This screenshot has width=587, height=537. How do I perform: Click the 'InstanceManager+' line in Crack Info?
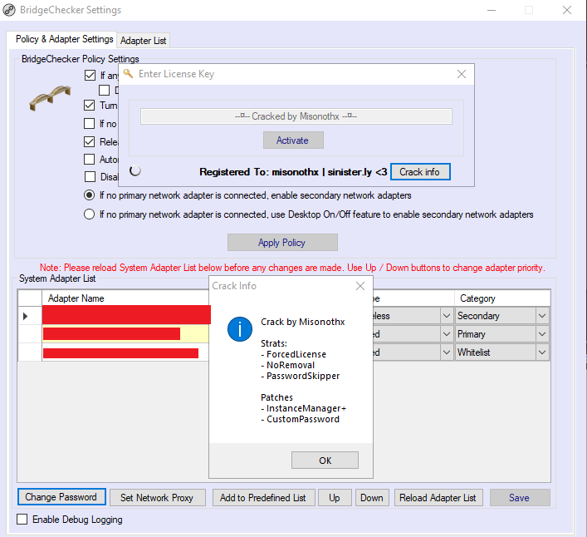click(x=304, y=408)
